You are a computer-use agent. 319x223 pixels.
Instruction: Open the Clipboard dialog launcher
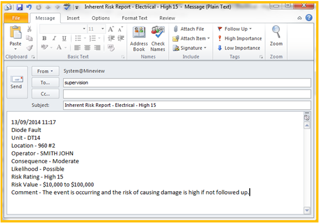pyautogui.click(x=33, y=57)
